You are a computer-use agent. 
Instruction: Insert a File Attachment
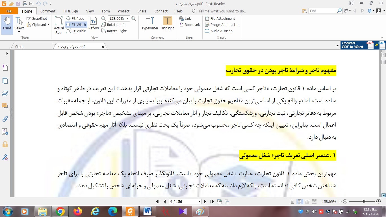[220, 19]
